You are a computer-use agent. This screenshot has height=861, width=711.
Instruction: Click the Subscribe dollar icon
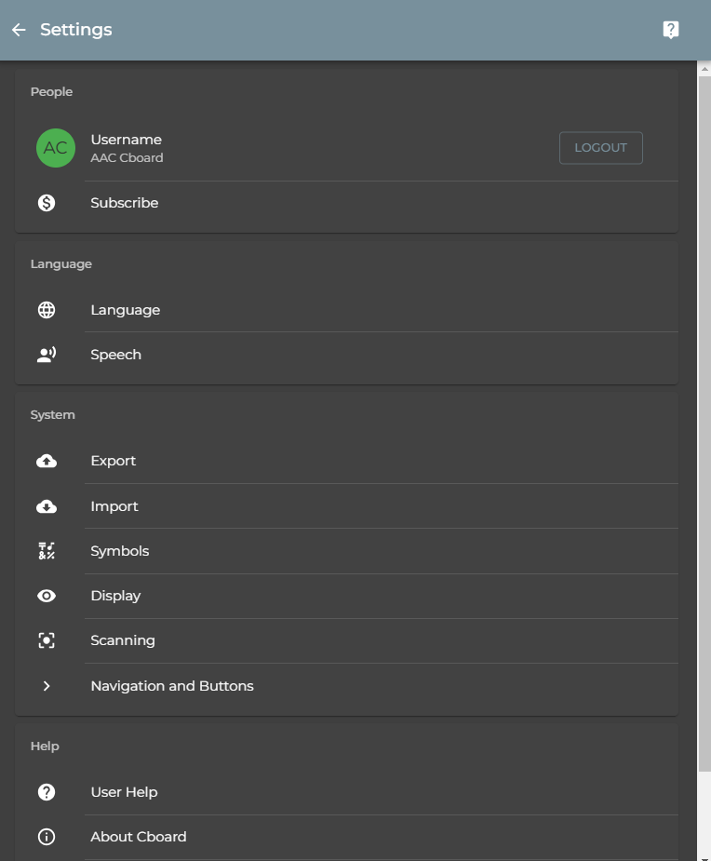(47, 202)
